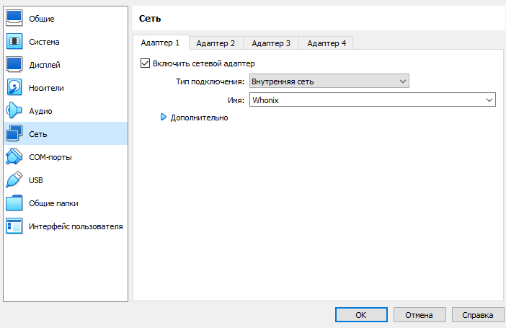The image size is (506, 328).
Task: Open Storage (Носители) disk icon
Action: tap(15, 88)
